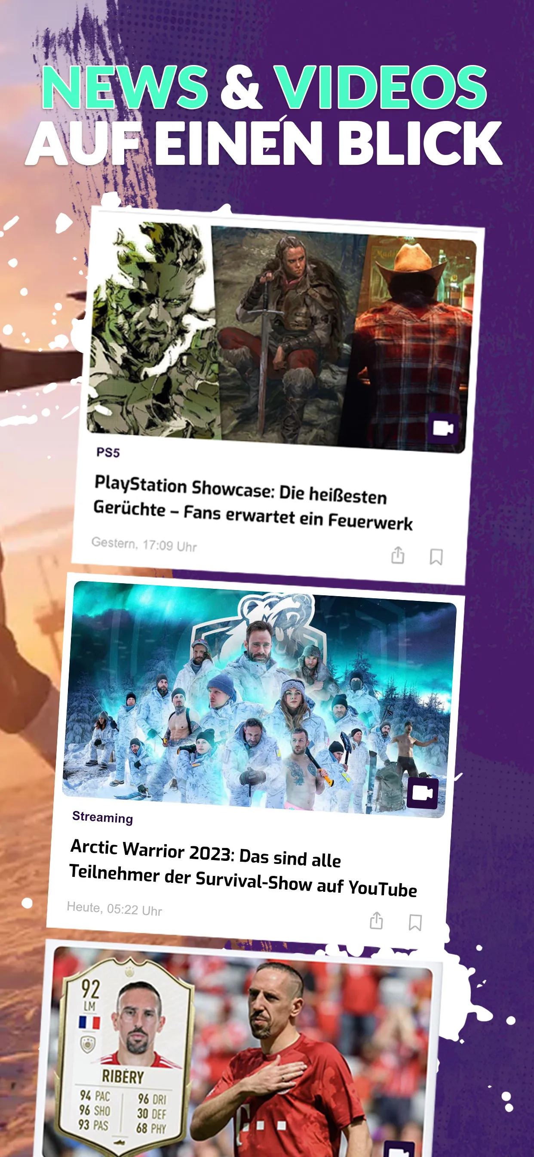Open the PS5 category tag
534x1157 pixels.
click(x=108, y=452)
